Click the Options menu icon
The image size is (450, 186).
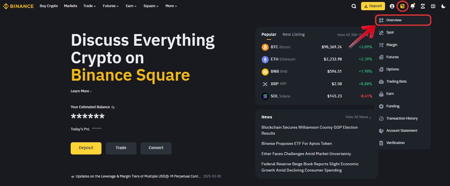point(381,69)
